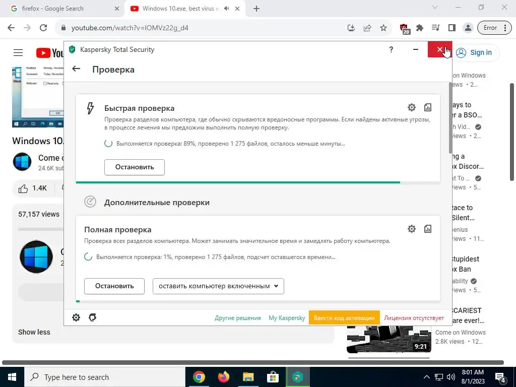516x387 pixels.
Task: Share this page icon in address bar
Action: tap(367, 28)
